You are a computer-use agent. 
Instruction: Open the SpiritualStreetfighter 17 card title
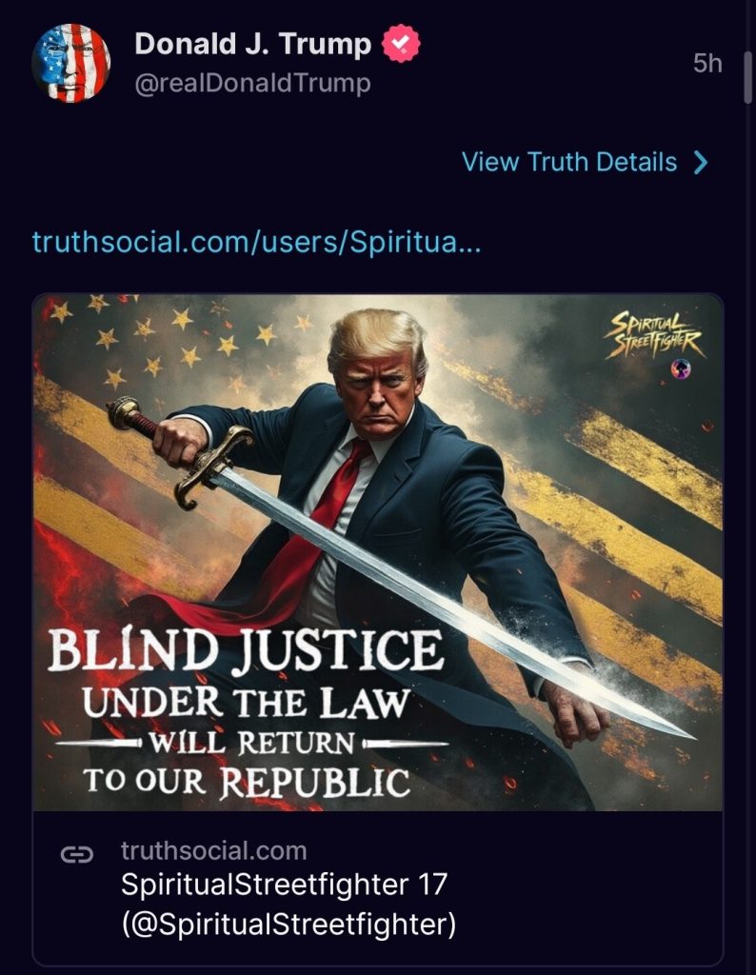(x=284, y=885)
